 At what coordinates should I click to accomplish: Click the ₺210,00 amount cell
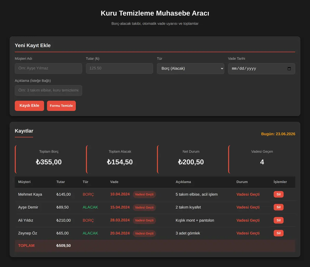click(x=64, y=220)
